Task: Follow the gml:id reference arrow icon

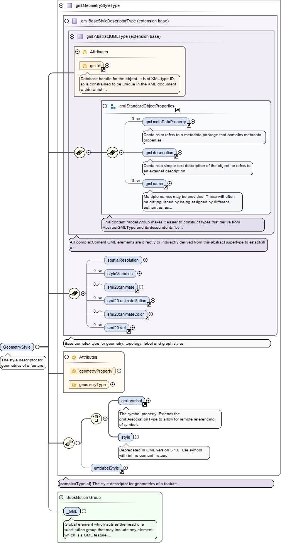Action: tap(103, 70)
